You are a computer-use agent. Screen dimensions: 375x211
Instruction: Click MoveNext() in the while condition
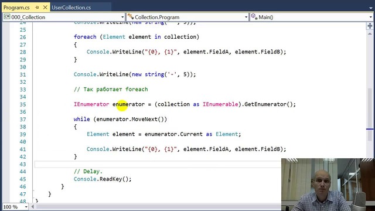148,119
